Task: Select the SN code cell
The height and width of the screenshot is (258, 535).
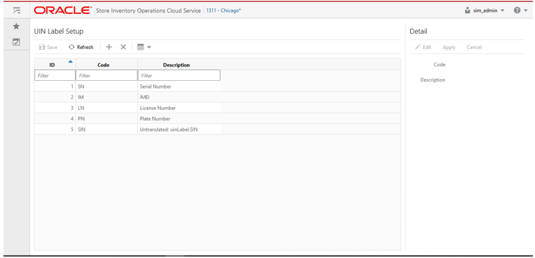Action: tap(107, 86)
